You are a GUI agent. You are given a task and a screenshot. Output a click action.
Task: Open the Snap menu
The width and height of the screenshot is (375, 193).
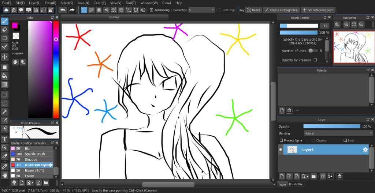tap(83, 3)
